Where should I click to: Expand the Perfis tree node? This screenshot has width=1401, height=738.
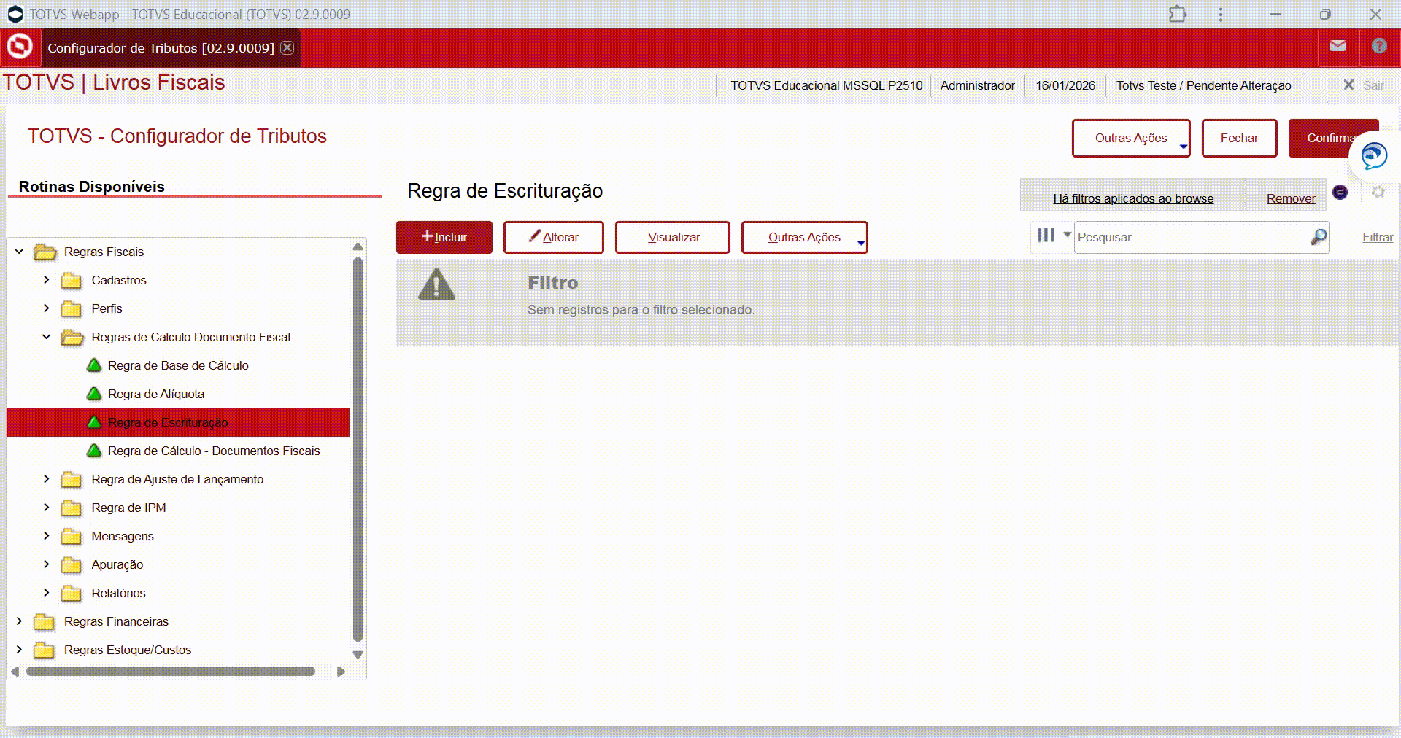point(46,308)
